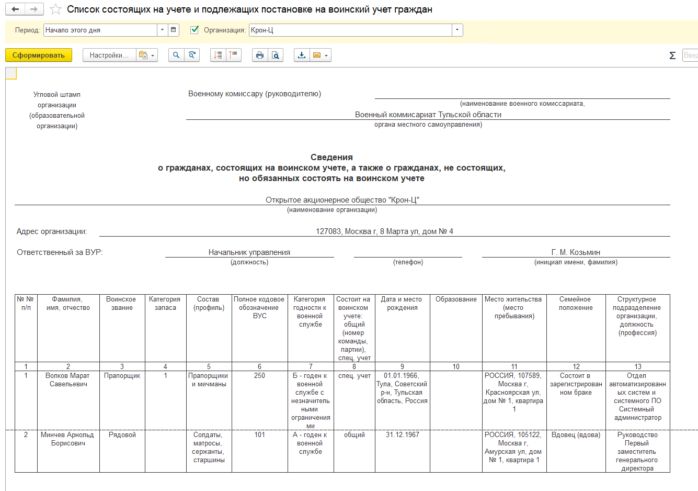Select the Солдаты, матросы, сержанты, старшины cell
The height and width of the screenshot is (491, 698).
209,451
